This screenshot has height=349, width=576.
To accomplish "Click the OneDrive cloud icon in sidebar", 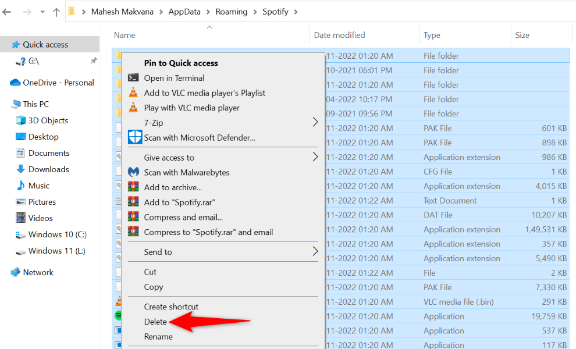I will tap(15, 83).
